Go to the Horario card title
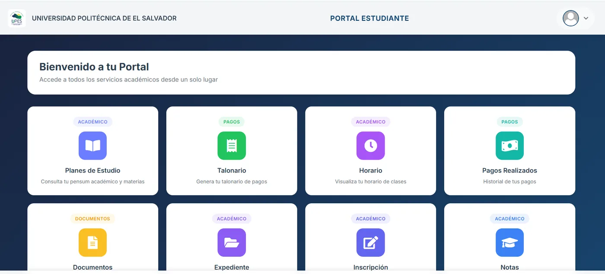 pos(370,170)
